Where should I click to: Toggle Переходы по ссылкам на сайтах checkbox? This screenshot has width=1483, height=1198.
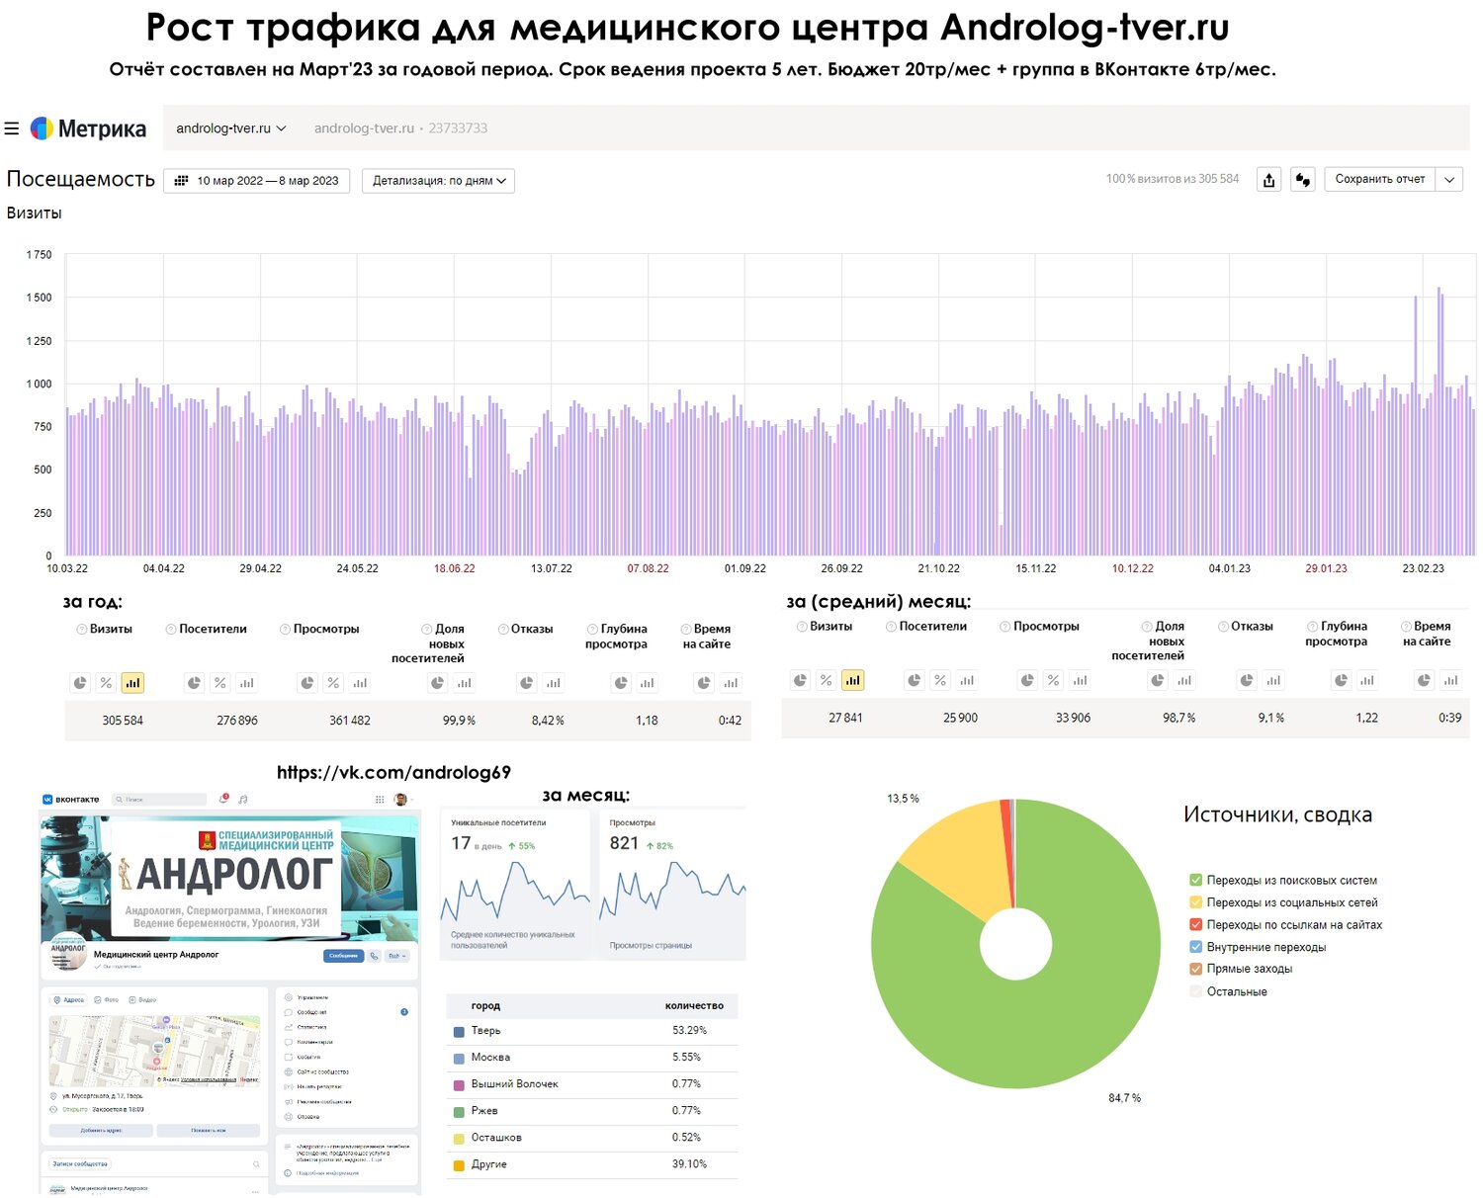coord(1196,925)
